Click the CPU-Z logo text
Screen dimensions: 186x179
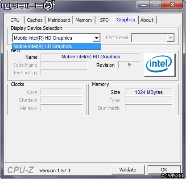(21, 170)
